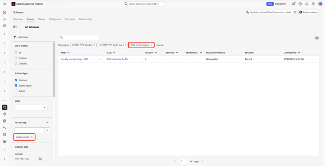Uncheck the Model-based schema type

coord(16,86)
